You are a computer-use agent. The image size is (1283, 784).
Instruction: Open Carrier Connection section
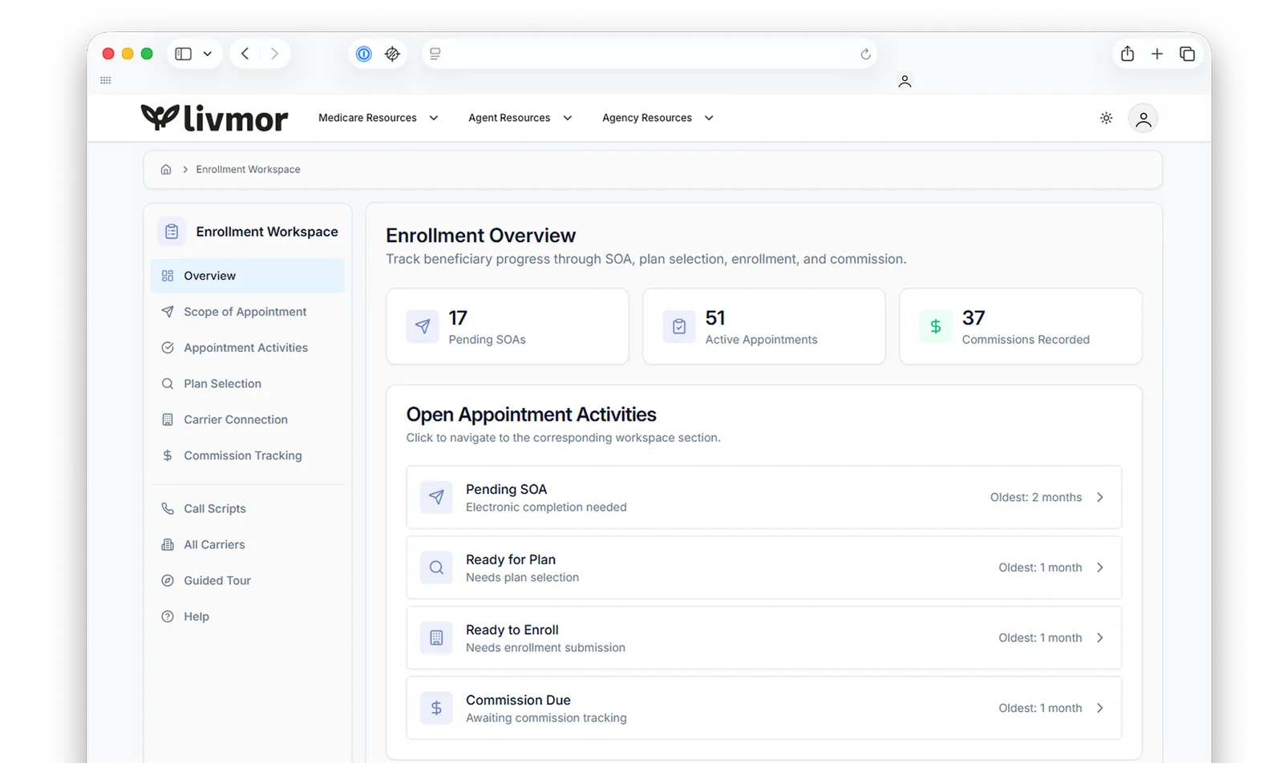pos(248,419)
